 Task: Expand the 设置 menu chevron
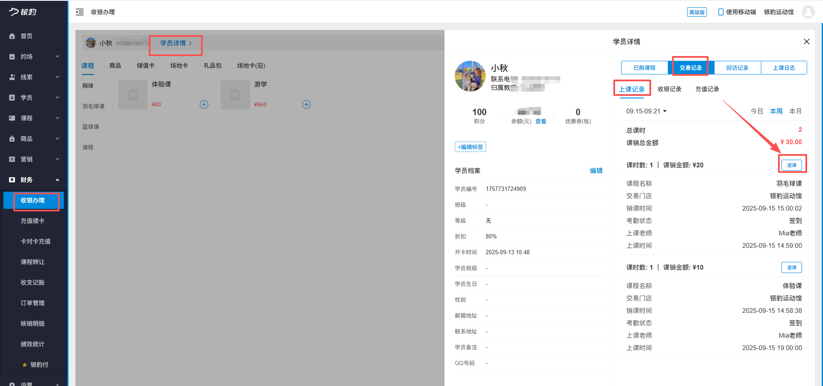tap(57, 383)
